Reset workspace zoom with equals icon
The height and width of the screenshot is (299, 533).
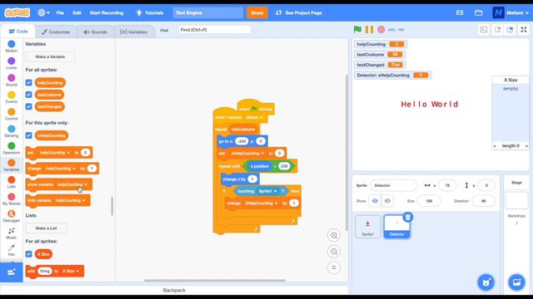point(334,267)
